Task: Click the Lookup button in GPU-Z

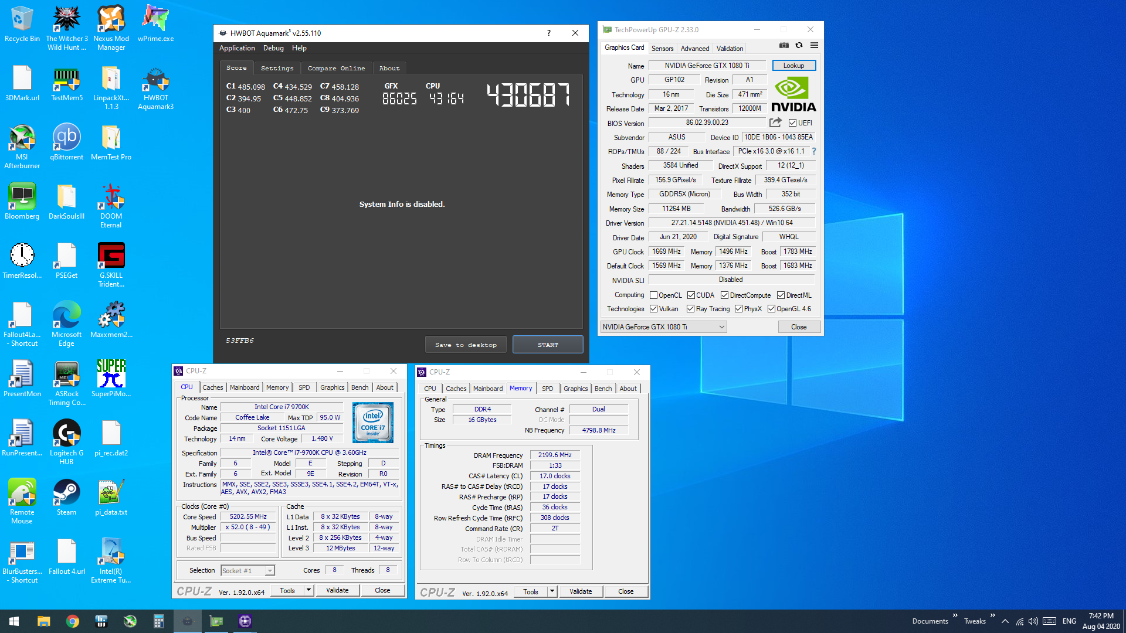Action: point(793,66)
